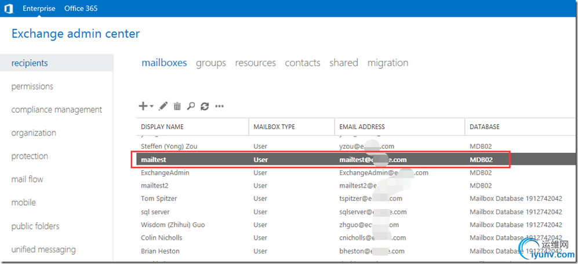Select the Wisdom (Zhihui) Guo mailbox row
The height and width of the screenshot is (264, 578).
tap(357, 225)
